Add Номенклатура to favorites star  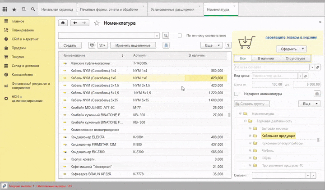click(x=97, y=23)
